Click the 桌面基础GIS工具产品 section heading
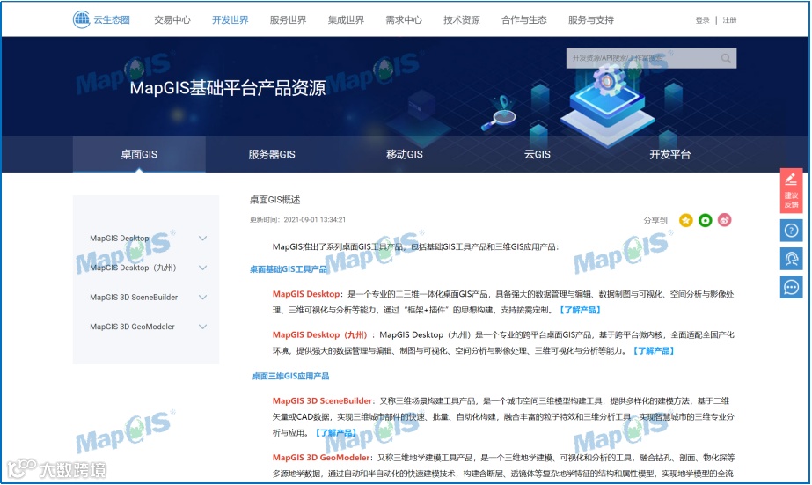Image resolution: width=812 pixels, height=485 pixels. pyautogui.click(x=289, y=269)
